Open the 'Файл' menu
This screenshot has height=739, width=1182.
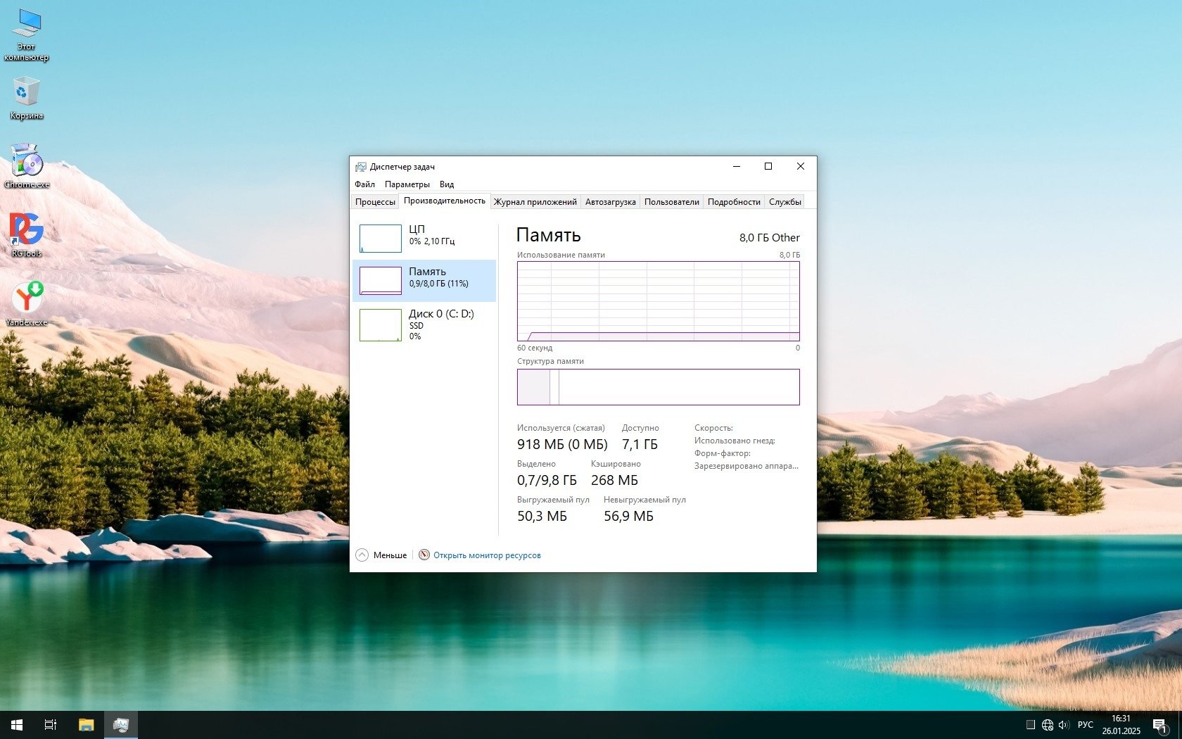click(x=364, y=184)
